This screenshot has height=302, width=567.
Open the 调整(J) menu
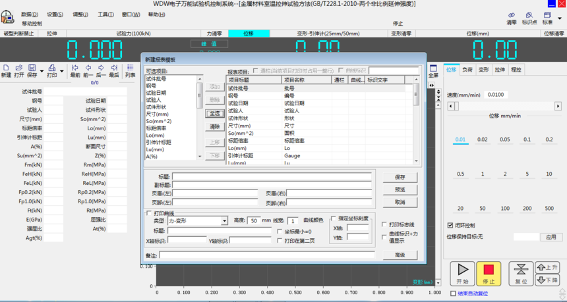(80, 14)
